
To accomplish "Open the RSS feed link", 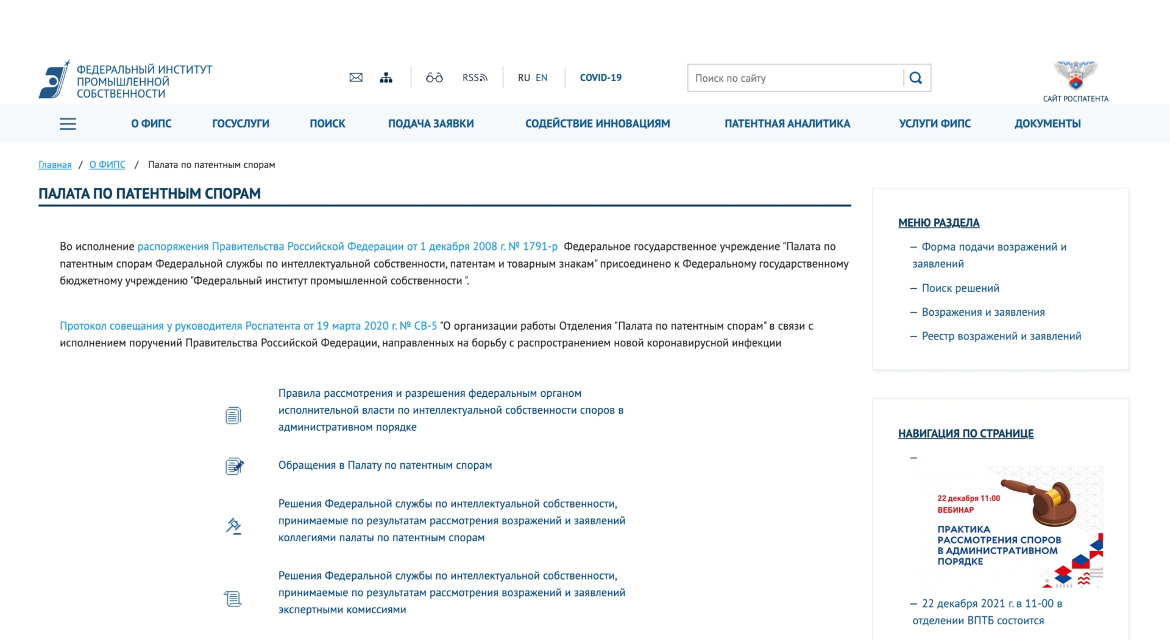I will (x=475, y=77).
